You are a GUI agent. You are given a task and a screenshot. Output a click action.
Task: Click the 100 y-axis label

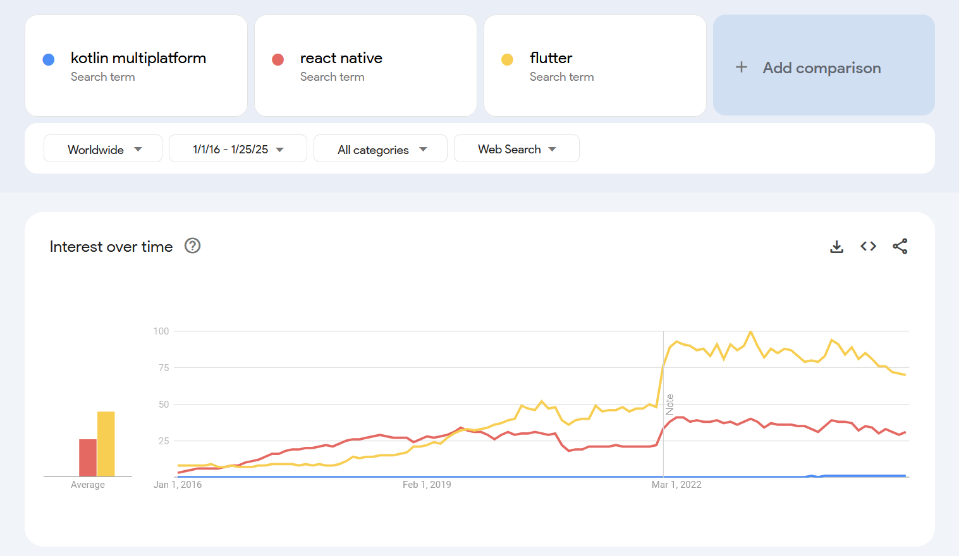click(161, 331)
